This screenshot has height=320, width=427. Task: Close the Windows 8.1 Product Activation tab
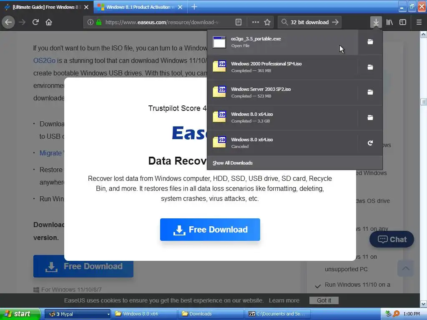pos(180,7)
